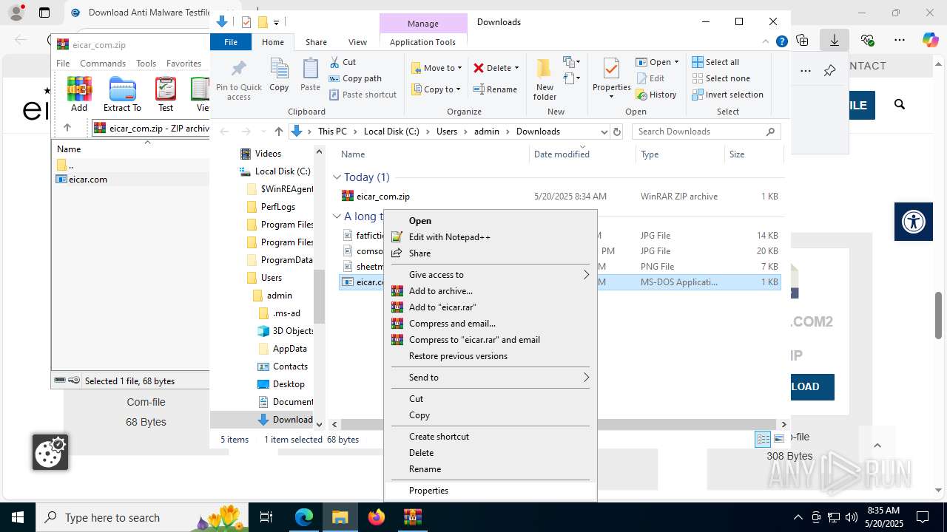The height and width of the screenshot is (532, 947).
Task: Choose Open from the context menu
Action: pyautogui.click(x=420, y=221)
